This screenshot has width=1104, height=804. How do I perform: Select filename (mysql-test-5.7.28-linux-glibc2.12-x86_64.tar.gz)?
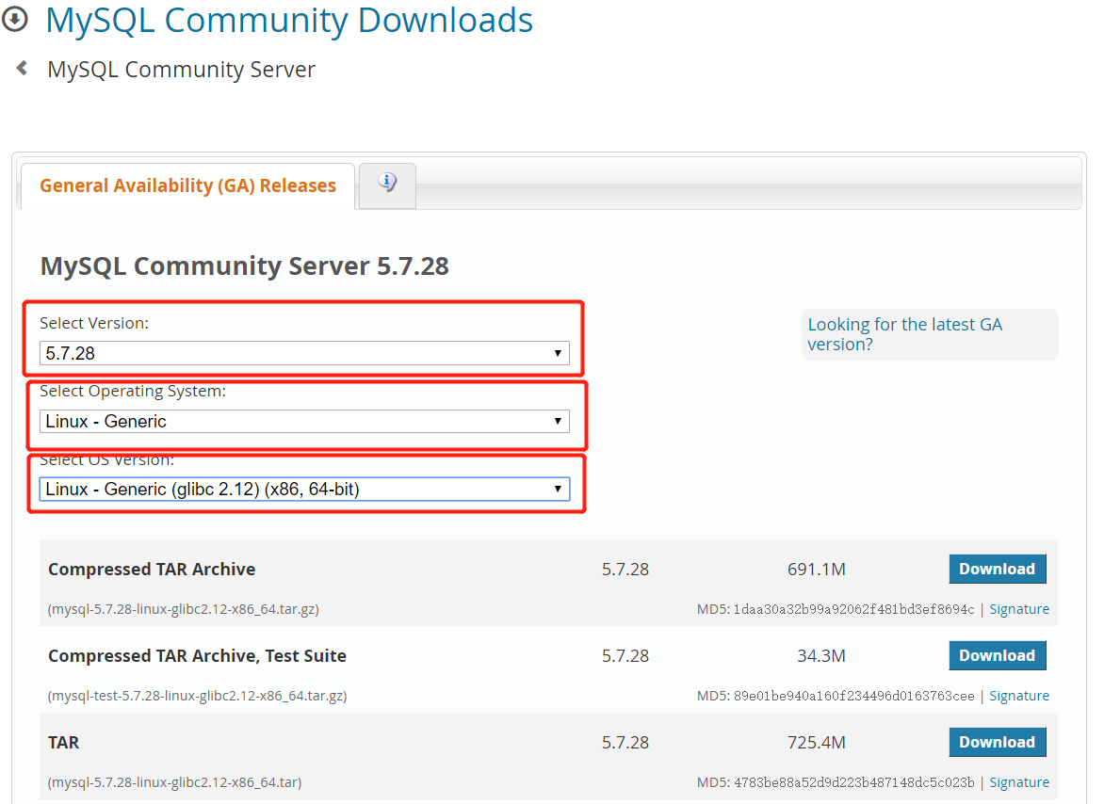tap(197, 696)
